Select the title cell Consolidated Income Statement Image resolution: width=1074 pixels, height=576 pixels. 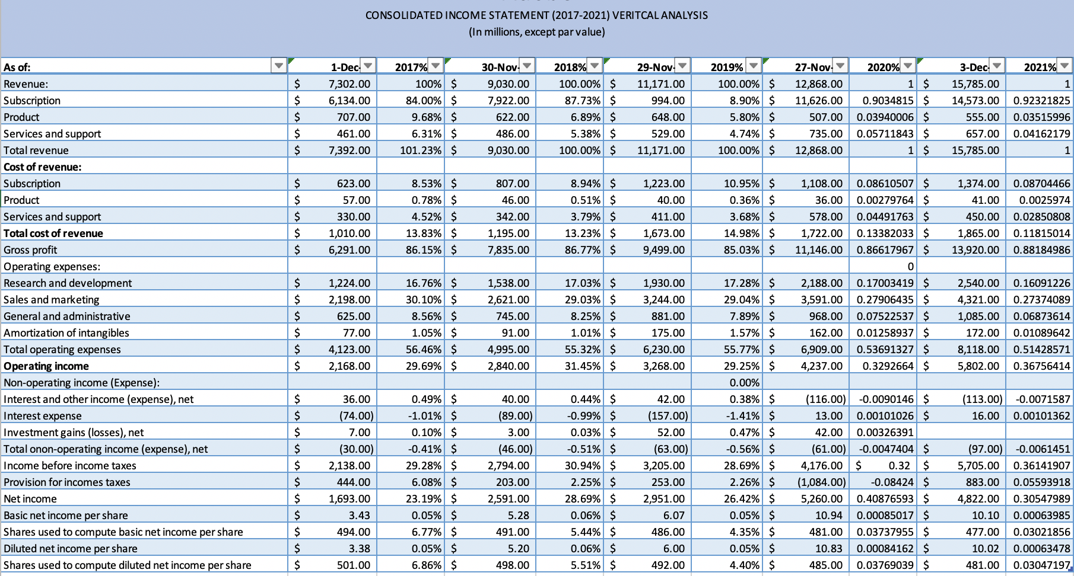[536, 15]
